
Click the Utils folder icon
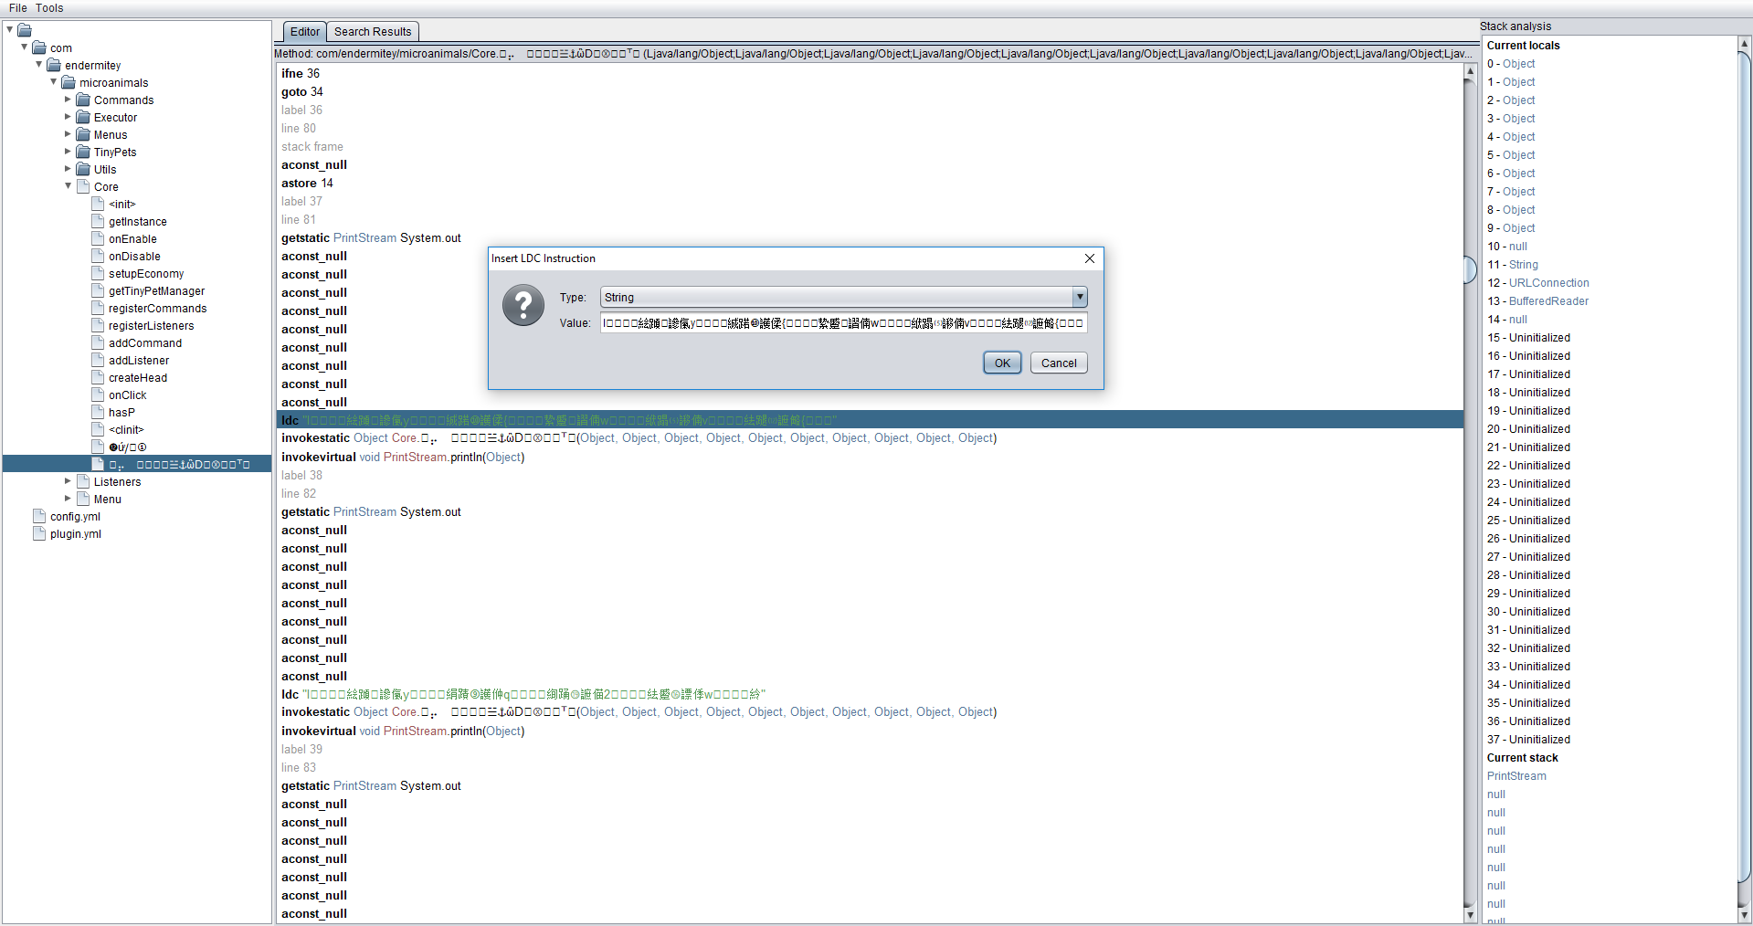tap(83, 170)
